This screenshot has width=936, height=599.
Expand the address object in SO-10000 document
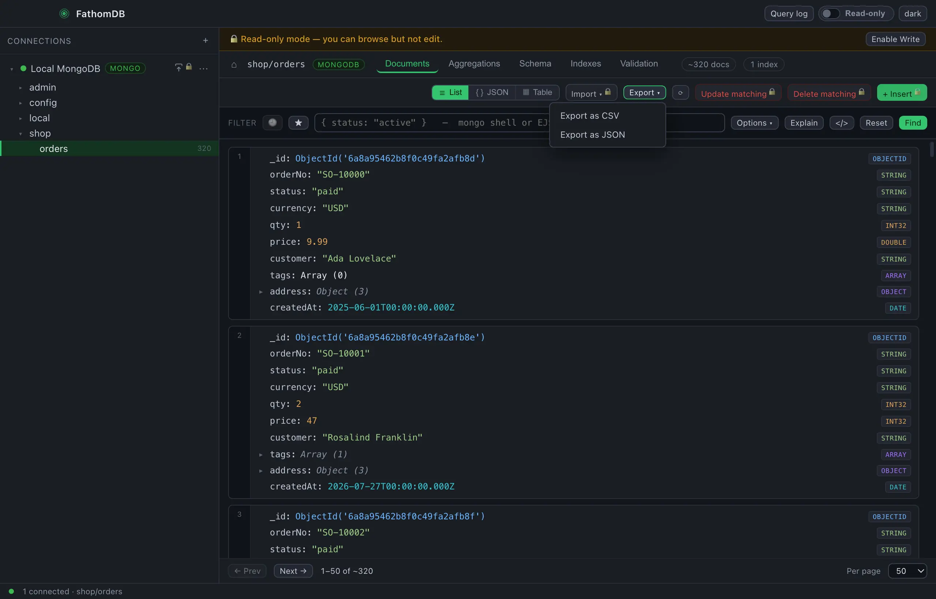point(261,292)
